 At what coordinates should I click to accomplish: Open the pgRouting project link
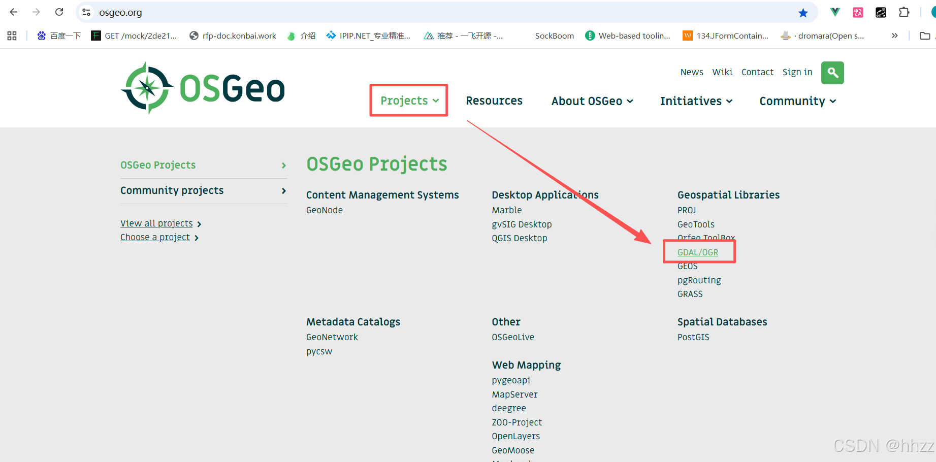(699, 280)
